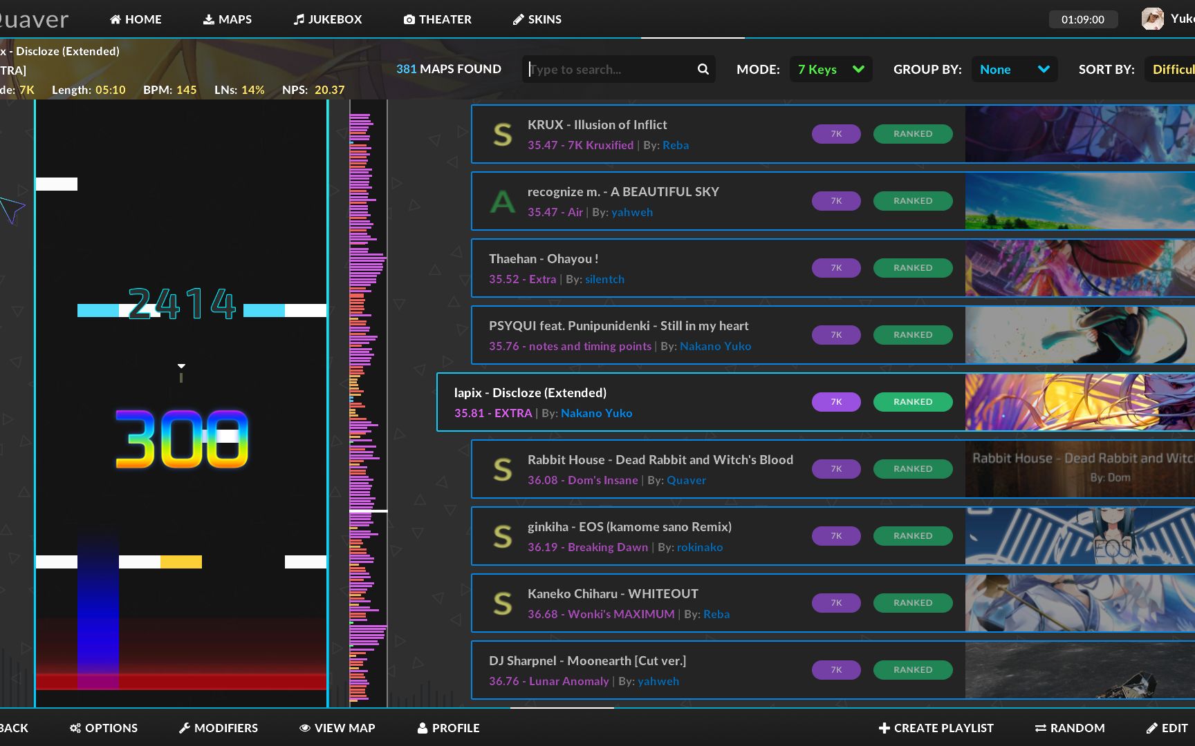Screen dimensions: 1195x746
Task: Click the S grade icon on ginkiha EOS
Action: [x=503, y=536]
